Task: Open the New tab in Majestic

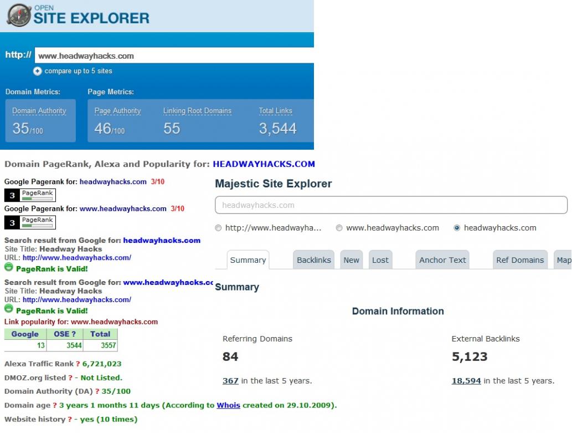Action: pyautogui.click(x=351, y=260)
